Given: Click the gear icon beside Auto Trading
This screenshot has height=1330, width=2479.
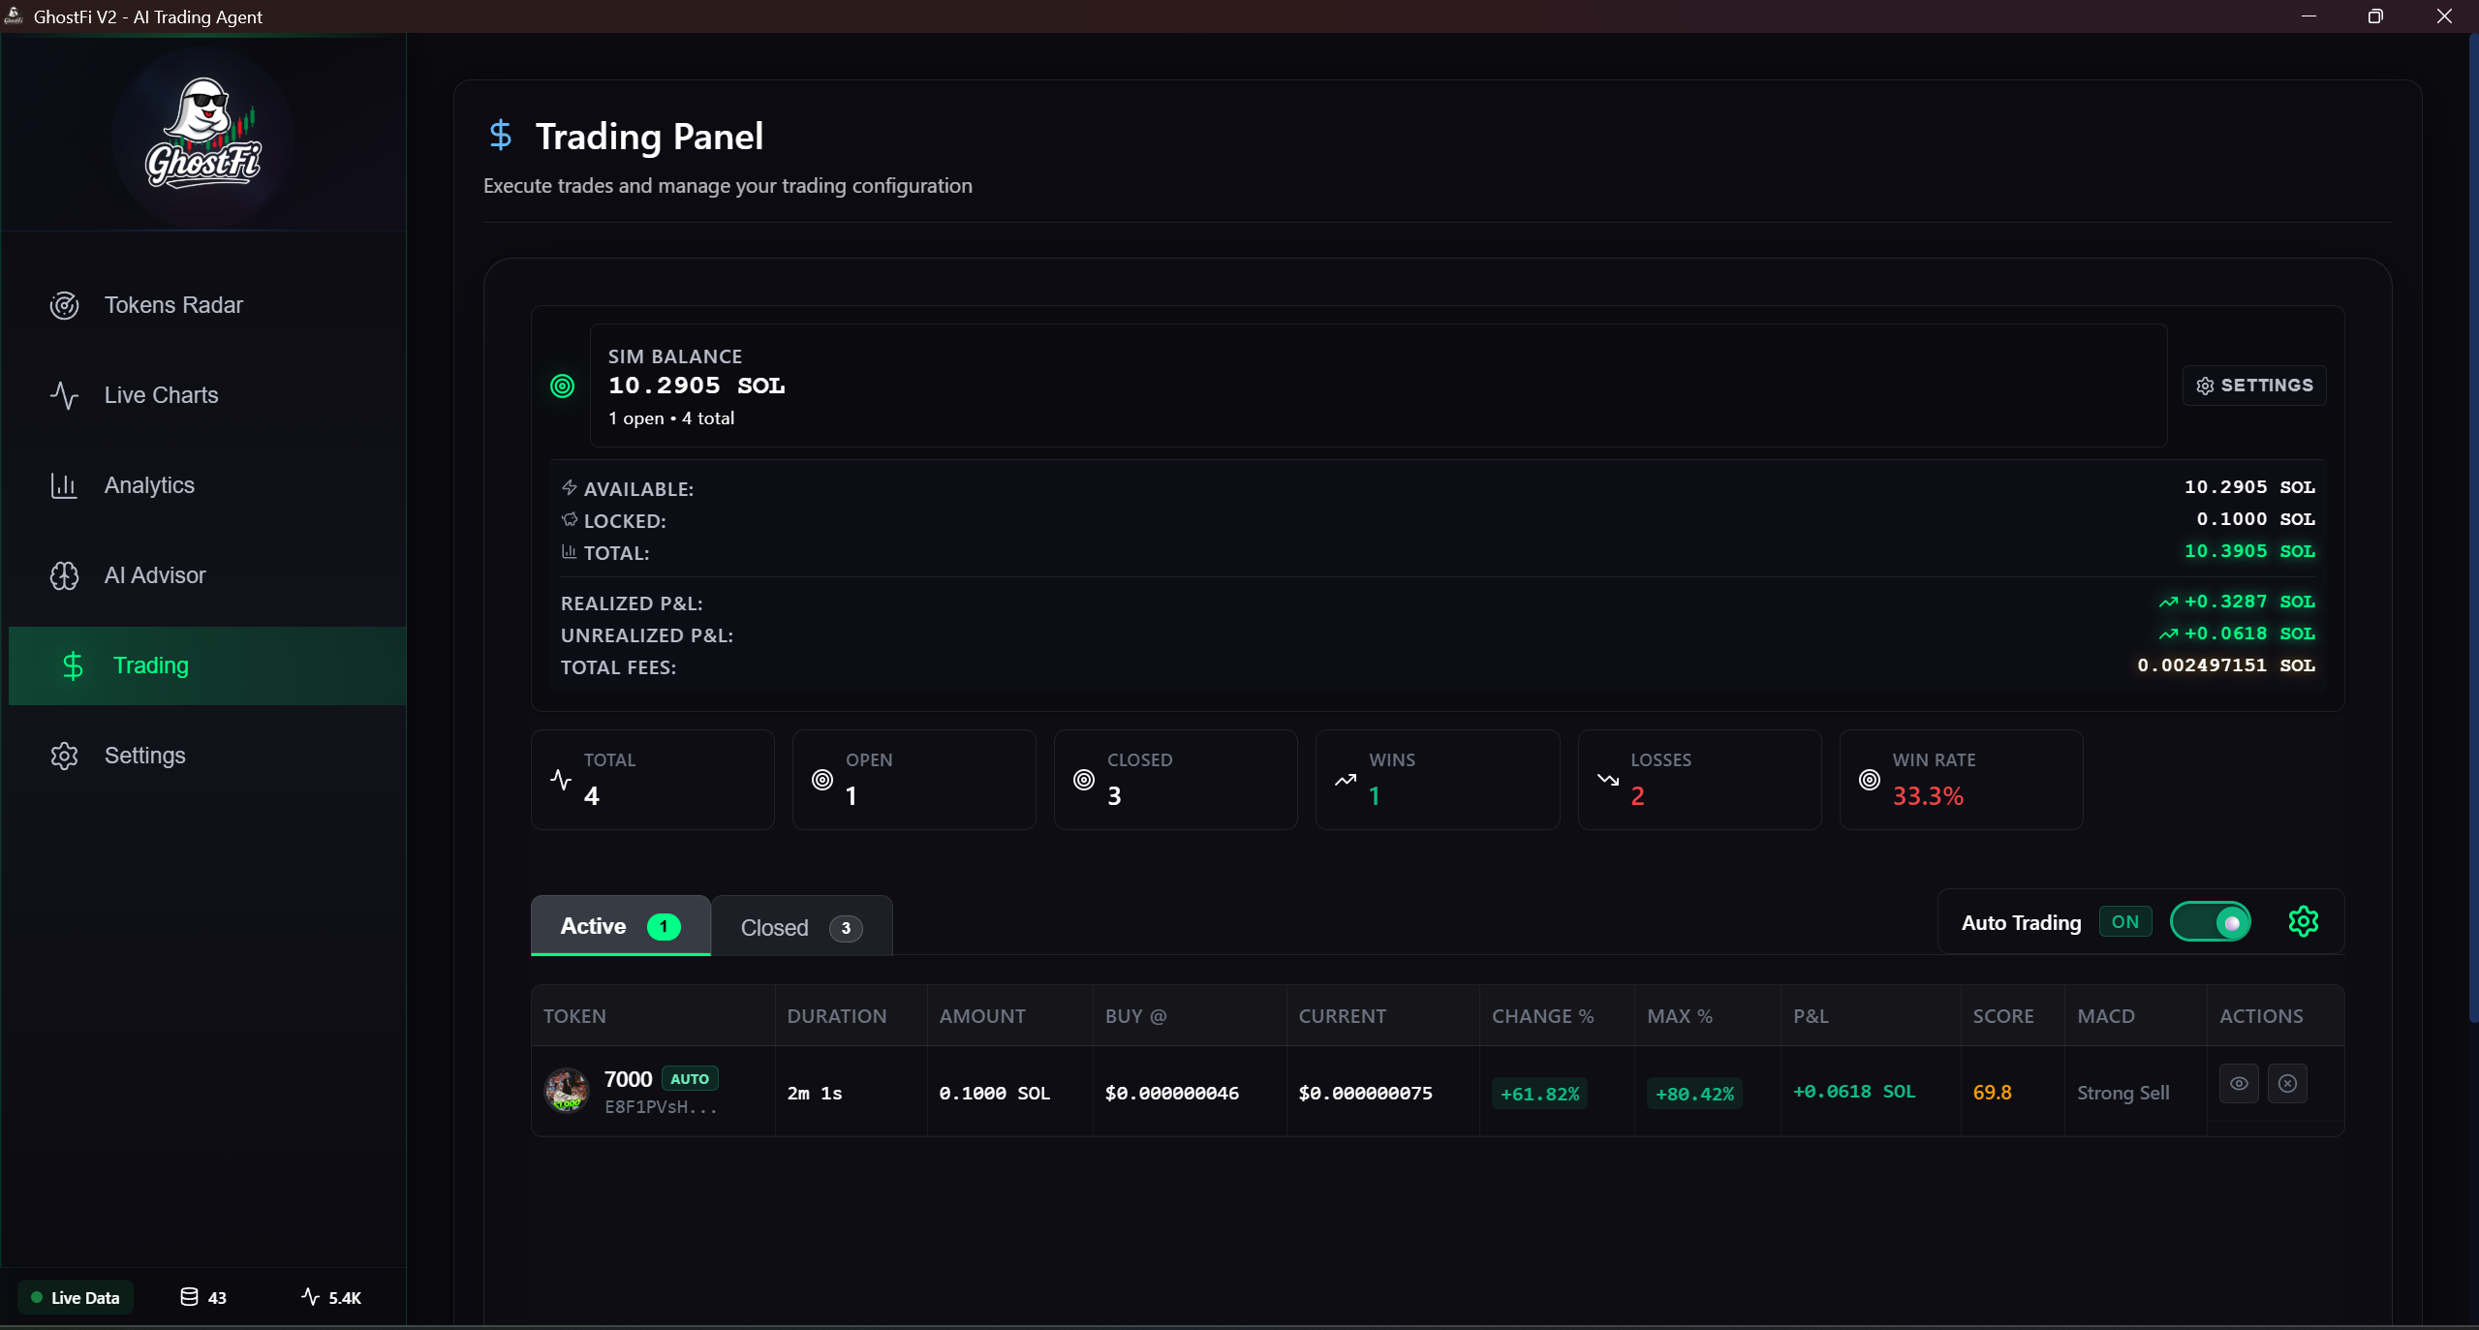Looking at the screenshot, I should click(x=2304, y=921).
